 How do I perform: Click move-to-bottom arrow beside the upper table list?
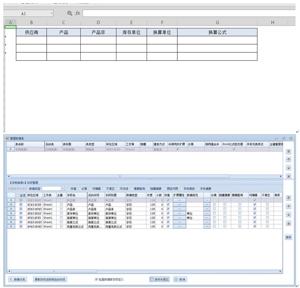(x=289, y=176)
